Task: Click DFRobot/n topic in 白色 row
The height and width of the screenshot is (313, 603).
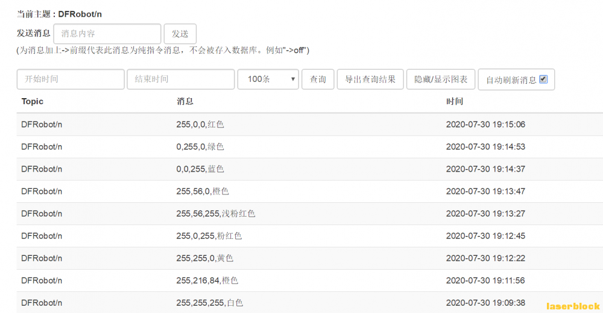Action: pos(42,303)
